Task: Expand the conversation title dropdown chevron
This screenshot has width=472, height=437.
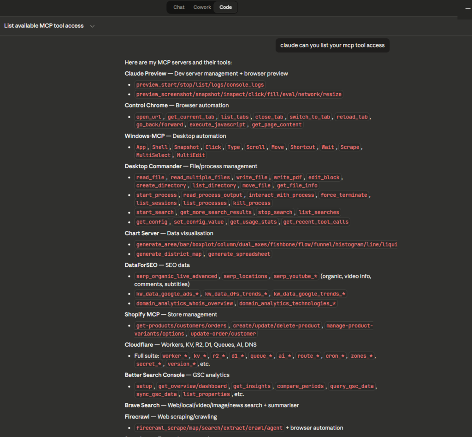Action: coord(92,26)
